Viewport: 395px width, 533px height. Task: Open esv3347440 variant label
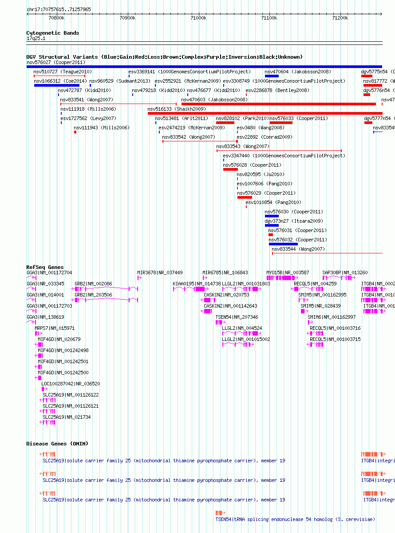click(x=284, y=156)
